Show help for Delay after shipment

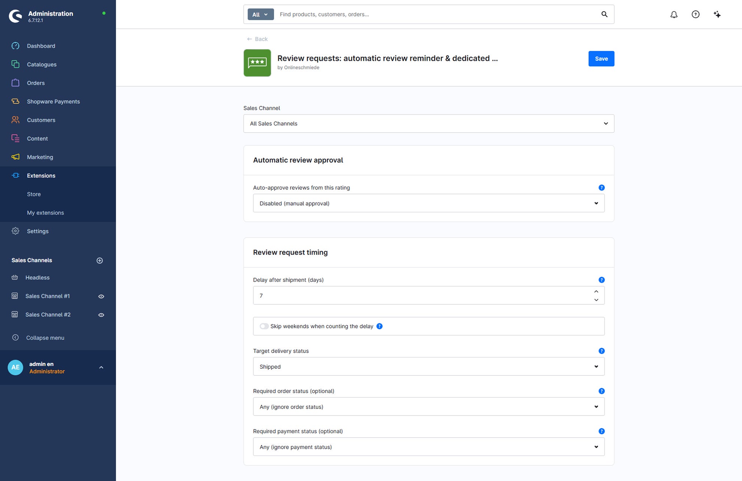click(601, 280)
